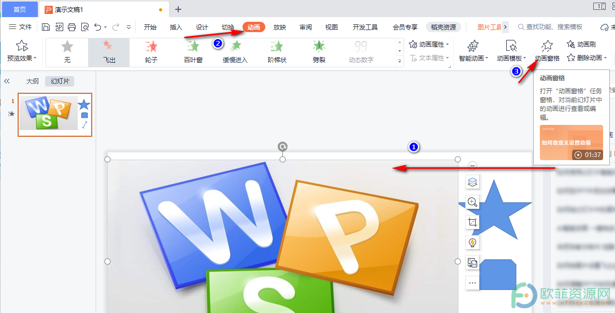Viewport: 615px width, 313px height.
Task: Switch to the 视图 ribbon tab
Action: coord(332,27)
